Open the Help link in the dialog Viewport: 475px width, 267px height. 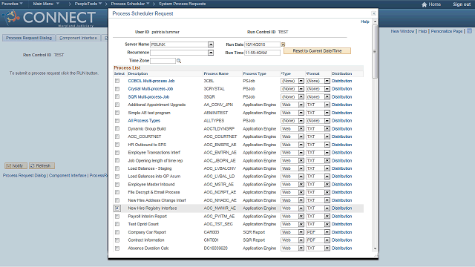pos(365,22)
